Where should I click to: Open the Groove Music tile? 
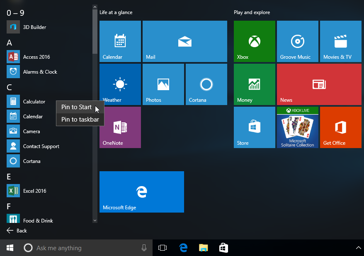(298, 41)
